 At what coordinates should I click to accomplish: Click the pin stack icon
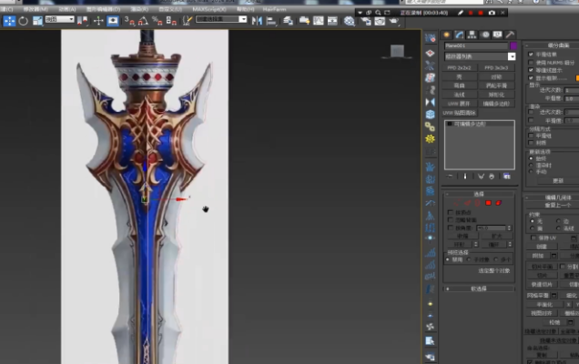point(451,176)
